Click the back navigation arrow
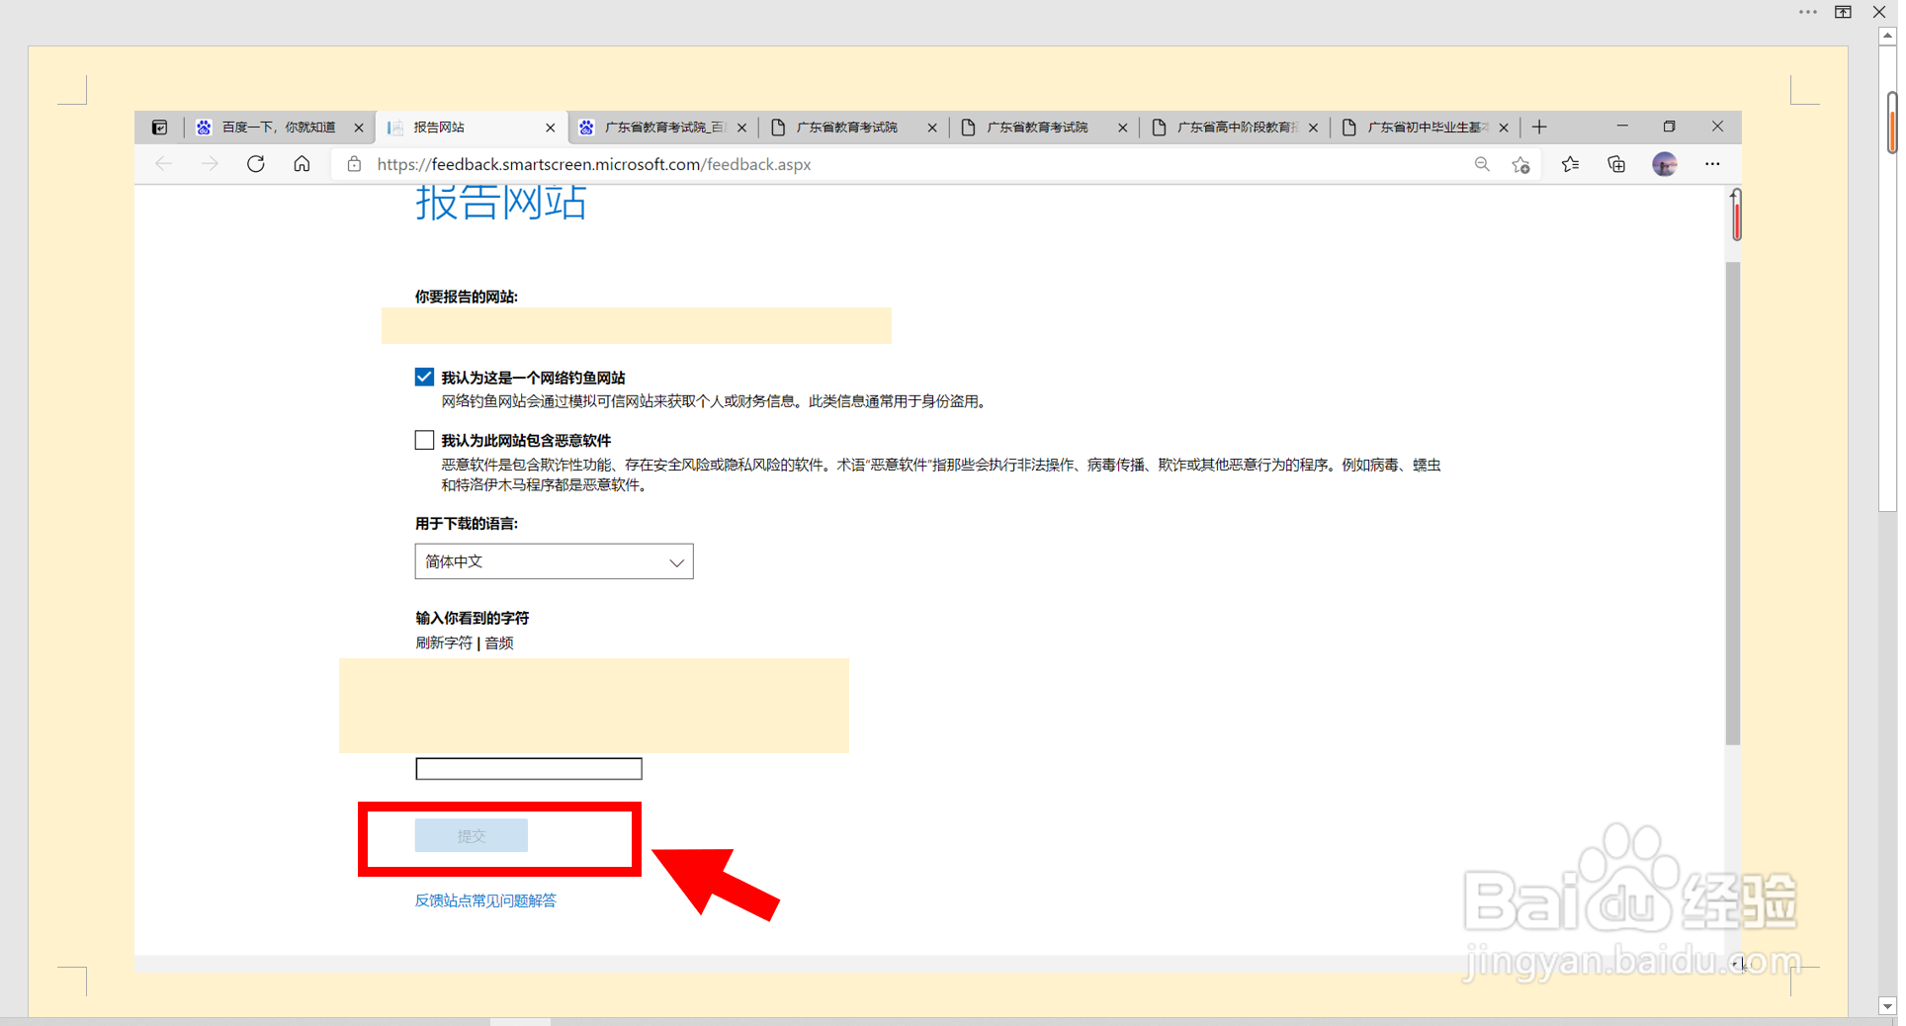 click(x=164, y=164)
